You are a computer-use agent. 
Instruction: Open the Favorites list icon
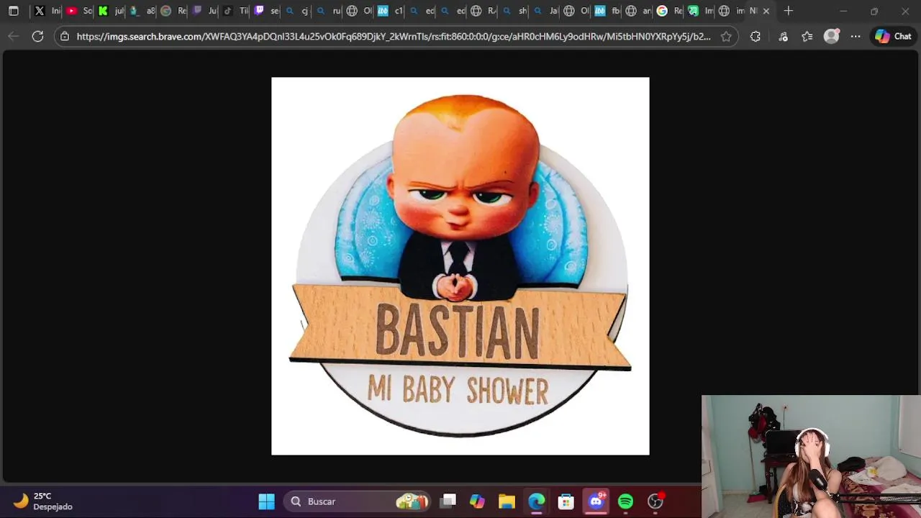click(807, 36)
